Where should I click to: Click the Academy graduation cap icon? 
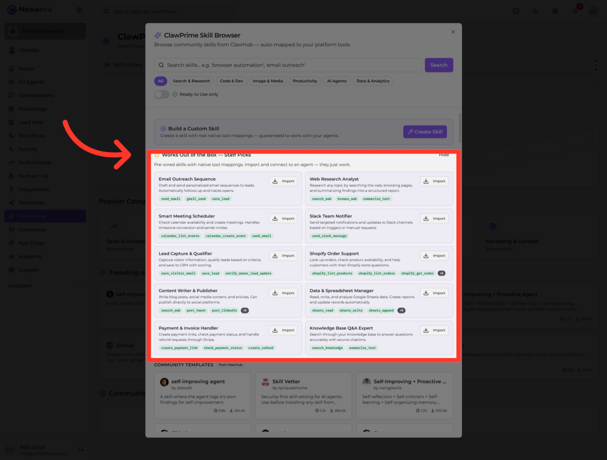click(x=11, y=256)
